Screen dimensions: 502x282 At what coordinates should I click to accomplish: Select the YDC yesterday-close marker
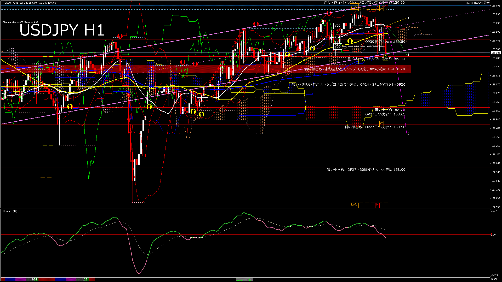(x=337, y=26)
